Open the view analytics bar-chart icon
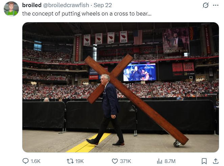 tap(160, 161)
